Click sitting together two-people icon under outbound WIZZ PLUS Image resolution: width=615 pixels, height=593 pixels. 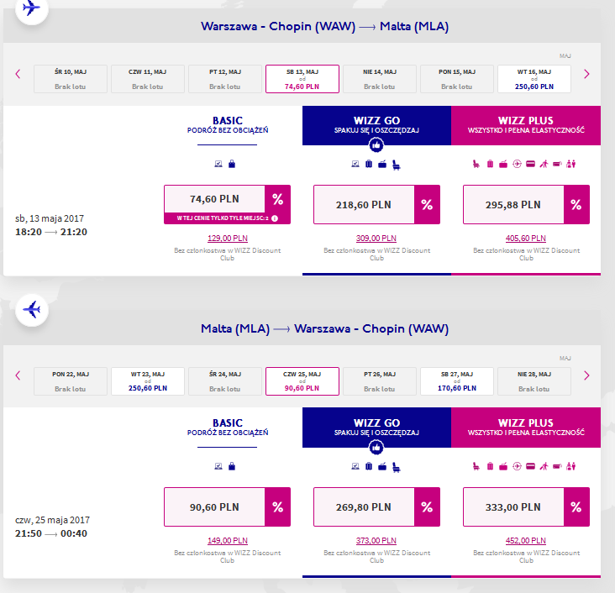tap(571, 164)
